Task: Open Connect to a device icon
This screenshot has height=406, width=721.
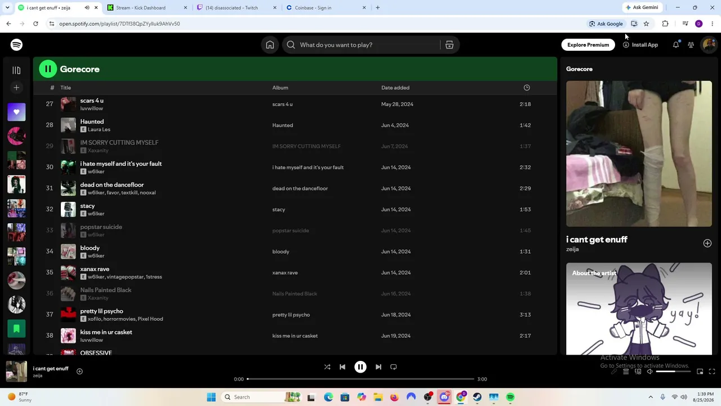Action: tap(638, 372)
